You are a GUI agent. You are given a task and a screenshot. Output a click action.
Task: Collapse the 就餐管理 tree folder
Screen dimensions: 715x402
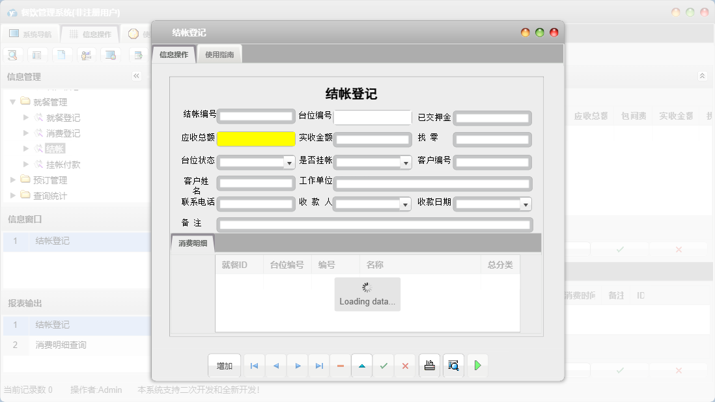tap(13, 101)
